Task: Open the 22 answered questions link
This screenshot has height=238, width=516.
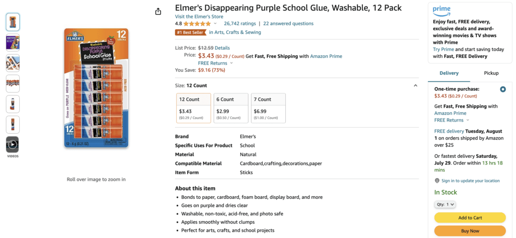Action: coord(288,24)
